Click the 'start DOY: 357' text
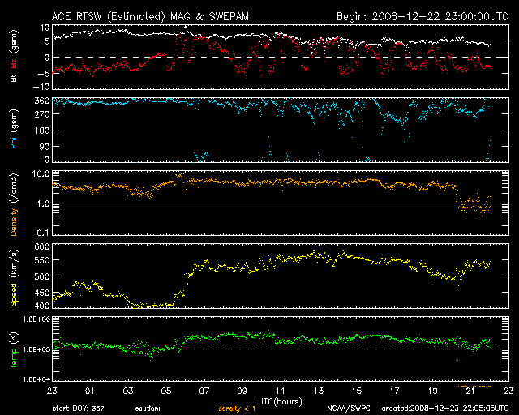The image size is (519, 415). (x=78, y=409)
